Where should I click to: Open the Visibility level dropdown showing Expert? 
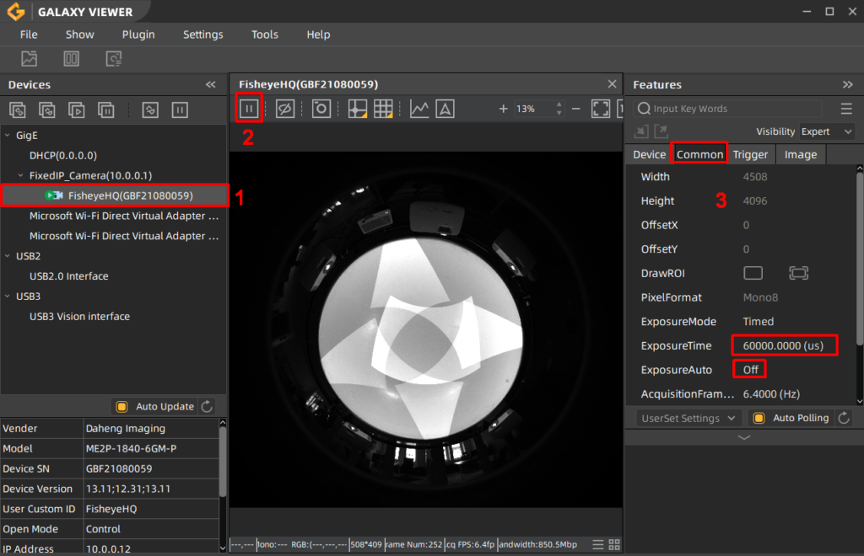click(826, 131)
